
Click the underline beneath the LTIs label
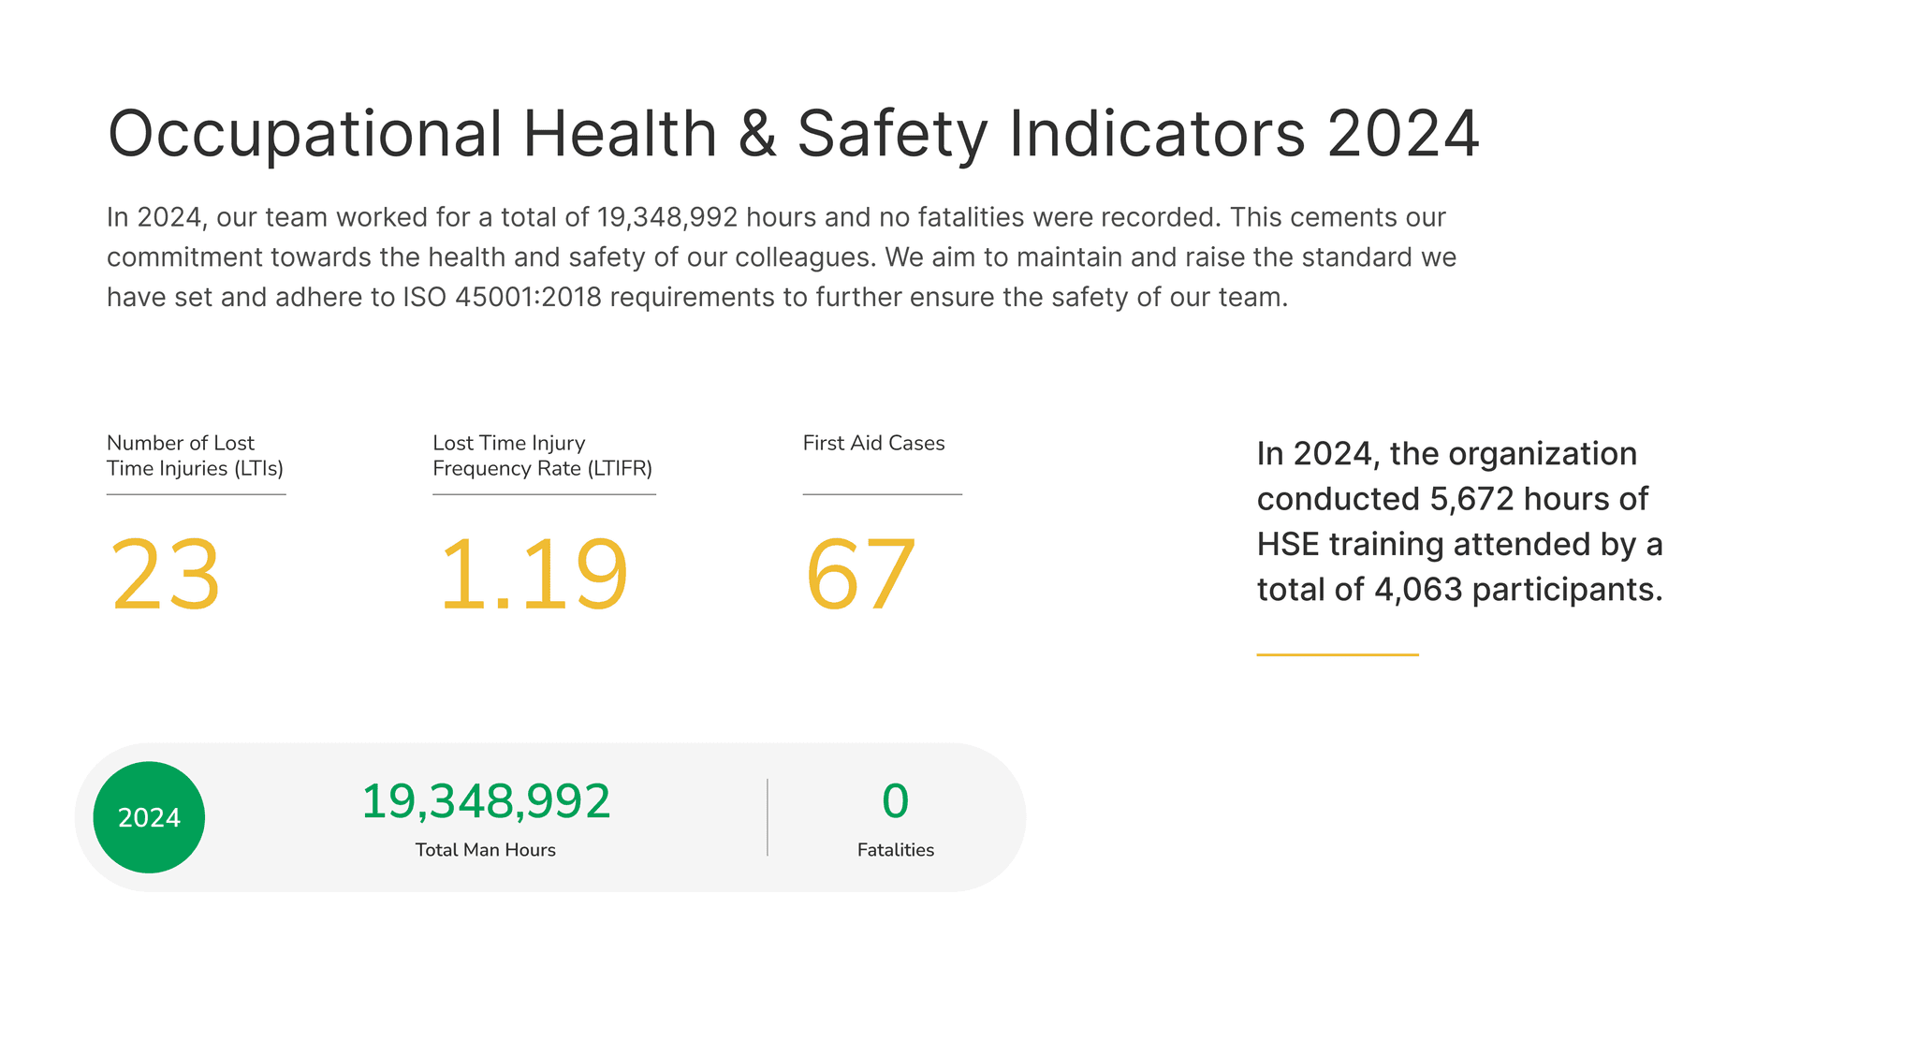pos(196,494)
